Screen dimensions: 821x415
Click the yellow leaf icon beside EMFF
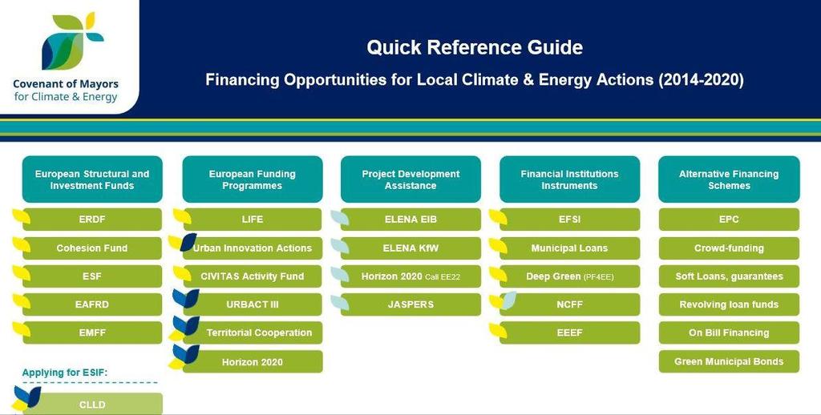click(x=21, y=330)
